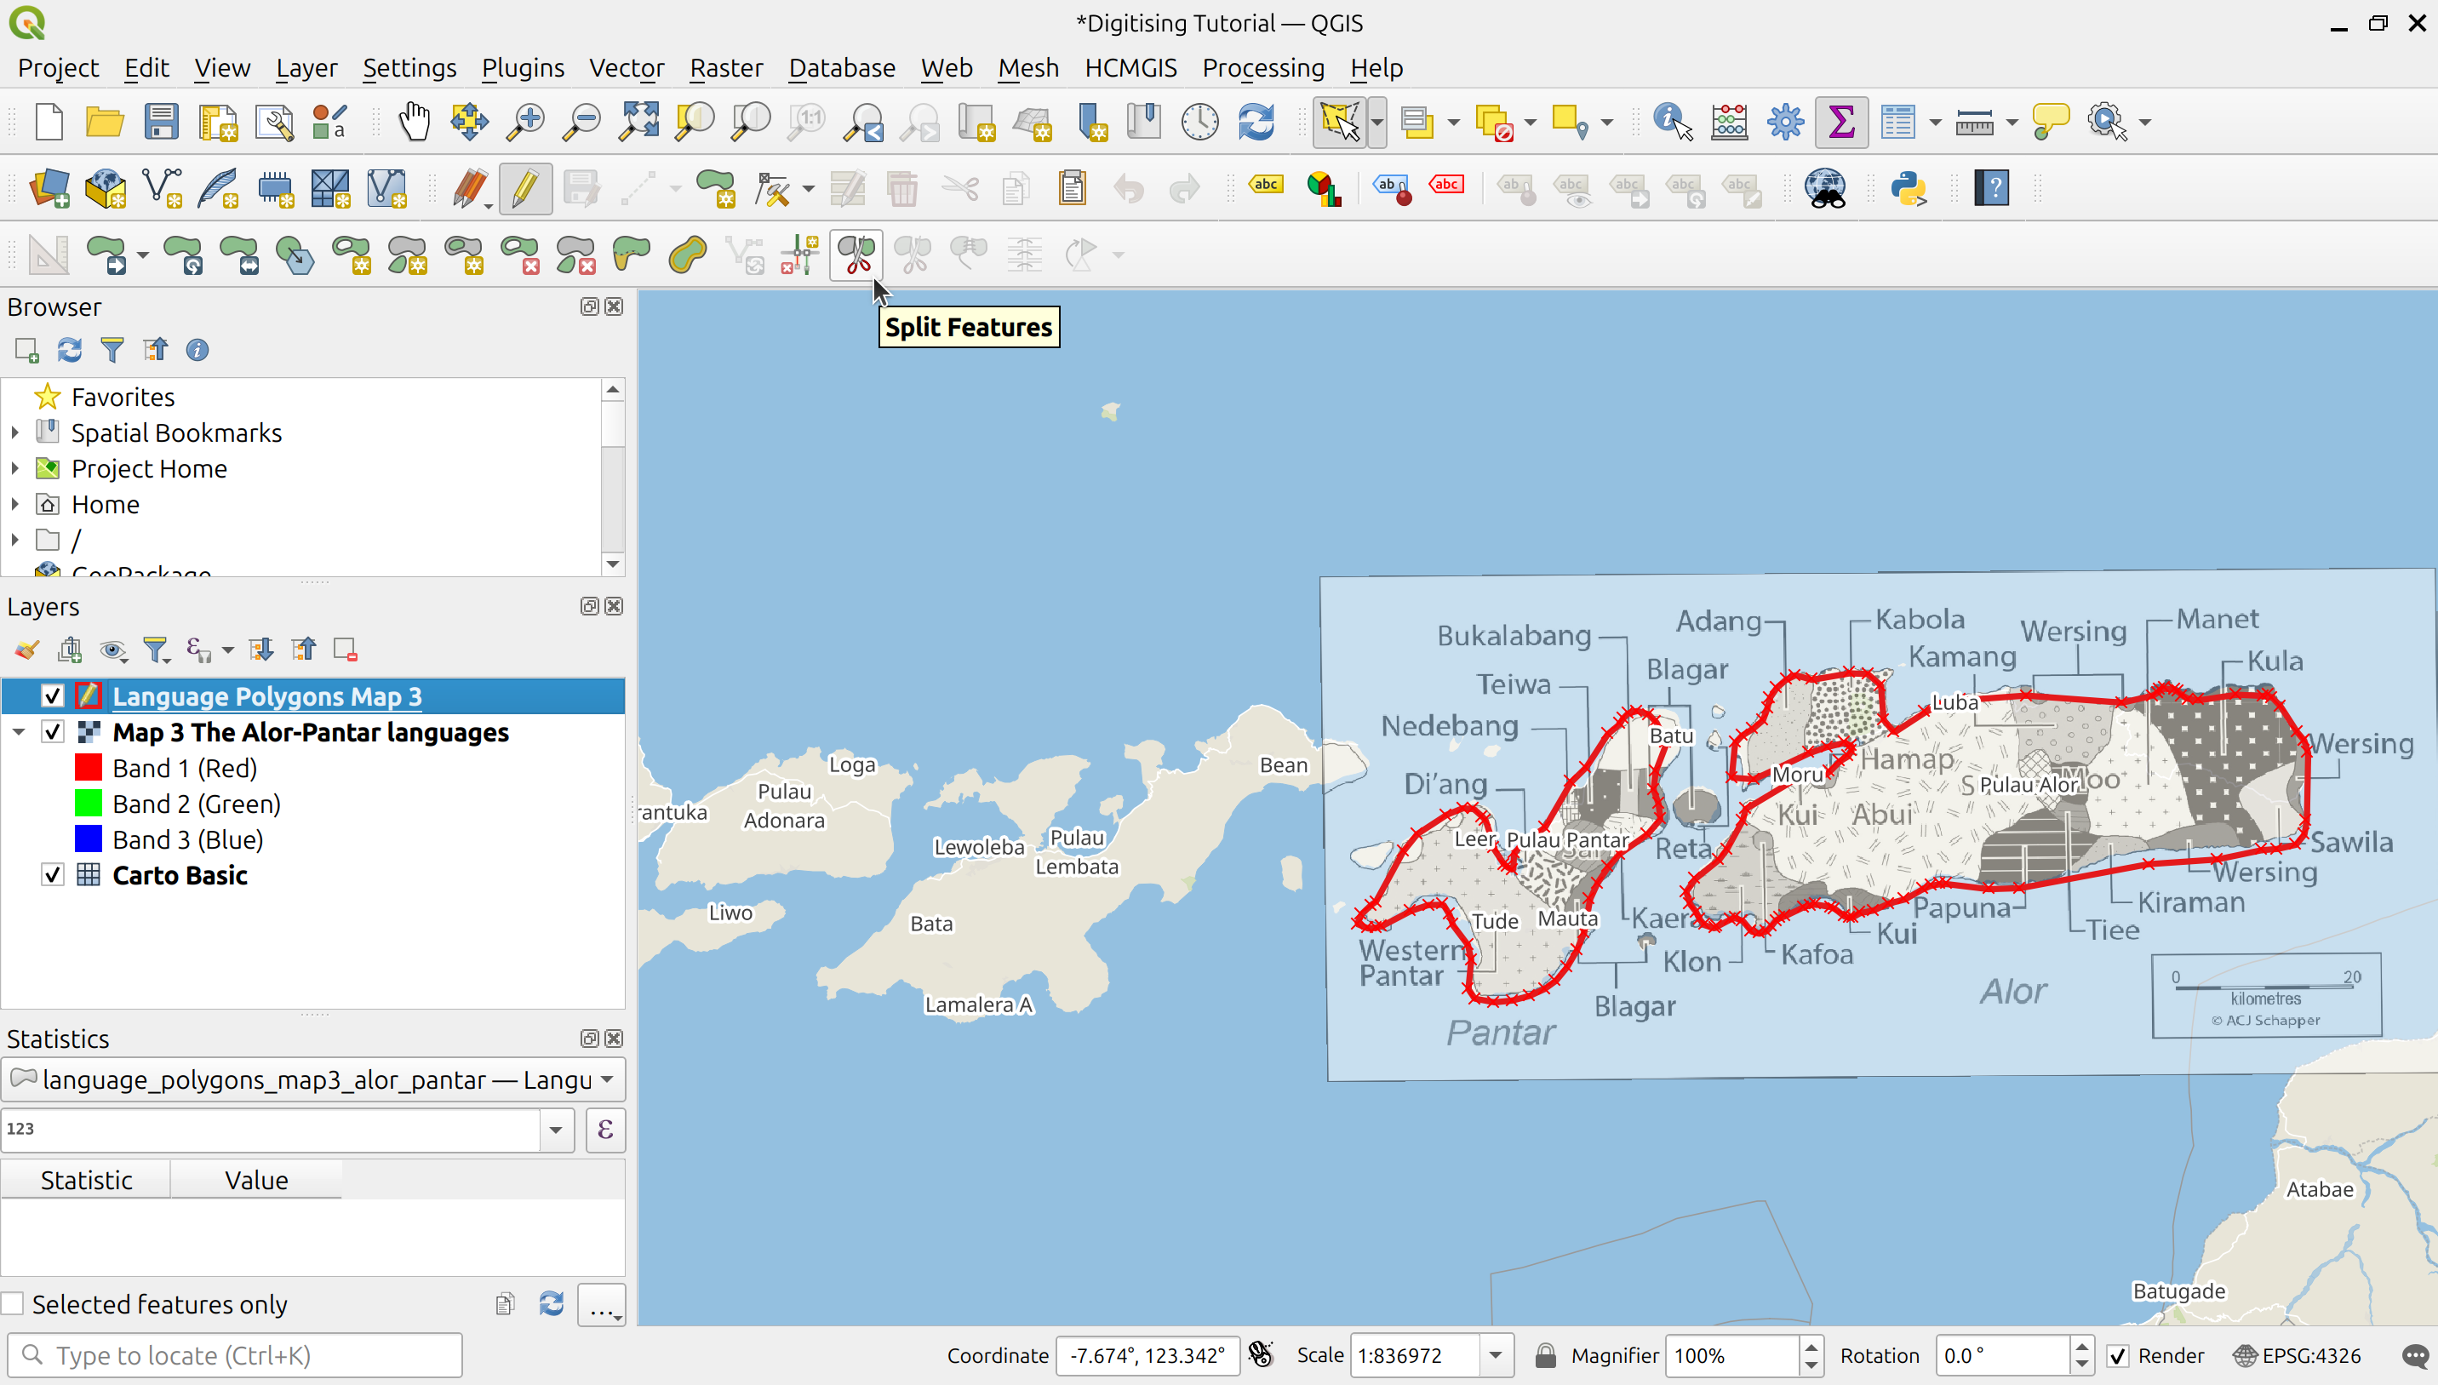This screenshot has width=2438, height=1385.
Task: Uncheck the Carto Basic layer visibility
Action: pyautogui.click(x=52, y=874)
